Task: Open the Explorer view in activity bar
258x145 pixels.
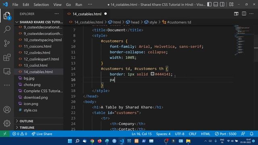Action: tap(7, 16)
